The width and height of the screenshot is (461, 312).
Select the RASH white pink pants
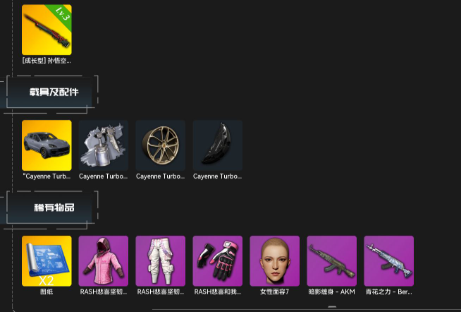click(161, 260)
